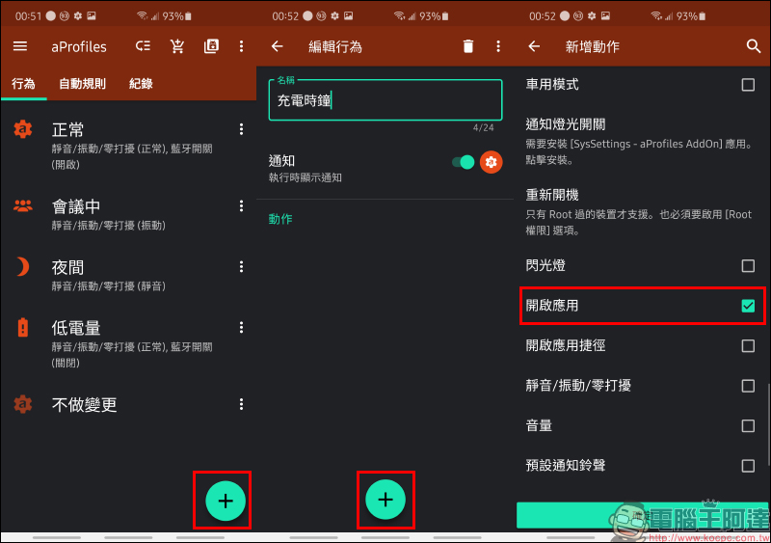
Task: Open the aProfiles hamburger menu
Action: pyautogui.click(x=20, y=46)
